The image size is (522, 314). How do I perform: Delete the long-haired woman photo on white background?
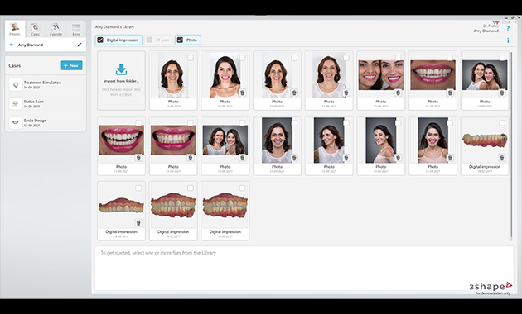(x=242, y=93)
